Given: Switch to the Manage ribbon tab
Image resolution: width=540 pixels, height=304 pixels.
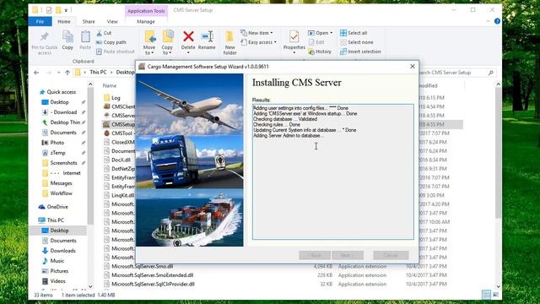Looking at the screenshot, I should [146, 21].
